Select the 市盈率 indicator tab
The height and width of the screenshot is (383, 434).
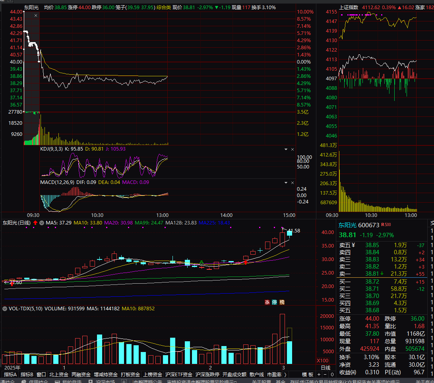coord(274,374)
